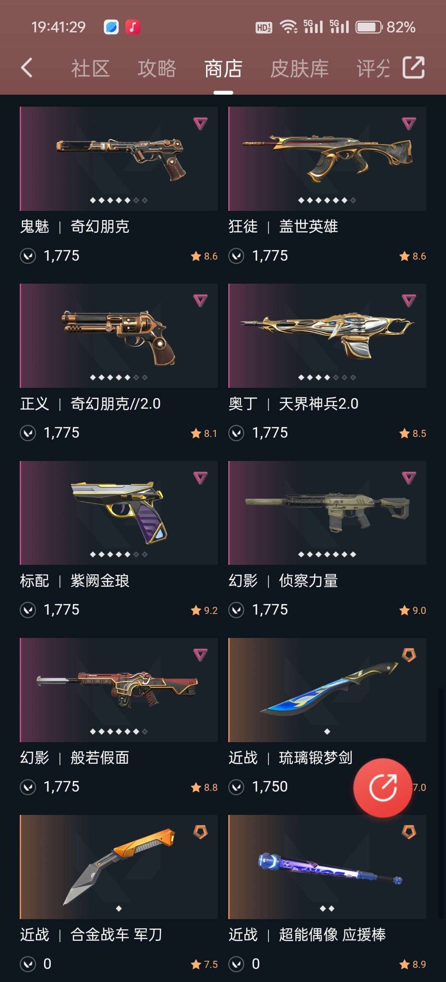This screenshot has width=446, height=982.
Task: Tap the orange tier badge on 琉璃锻梦剑 card
Action: 409,655
